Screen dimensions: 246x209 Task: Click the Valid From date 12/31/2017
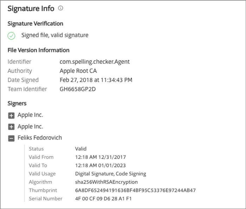click(101, 157)
